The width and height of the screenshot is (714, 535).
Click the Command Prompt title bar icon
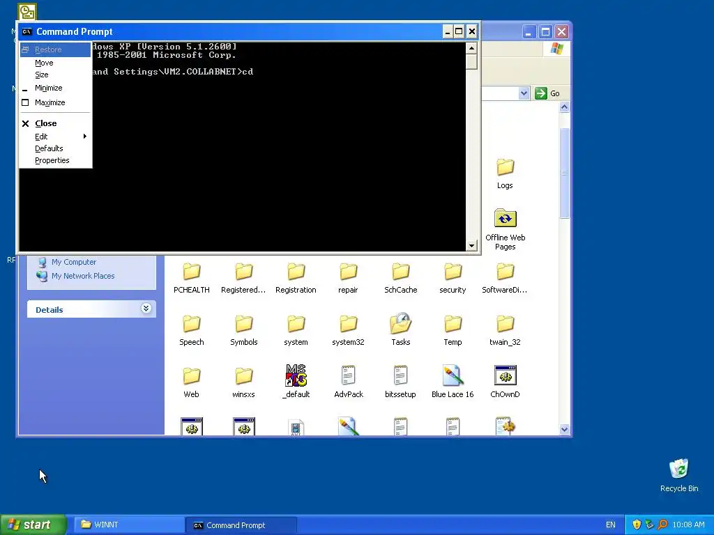pyautogui.click(x=27, y=31)
